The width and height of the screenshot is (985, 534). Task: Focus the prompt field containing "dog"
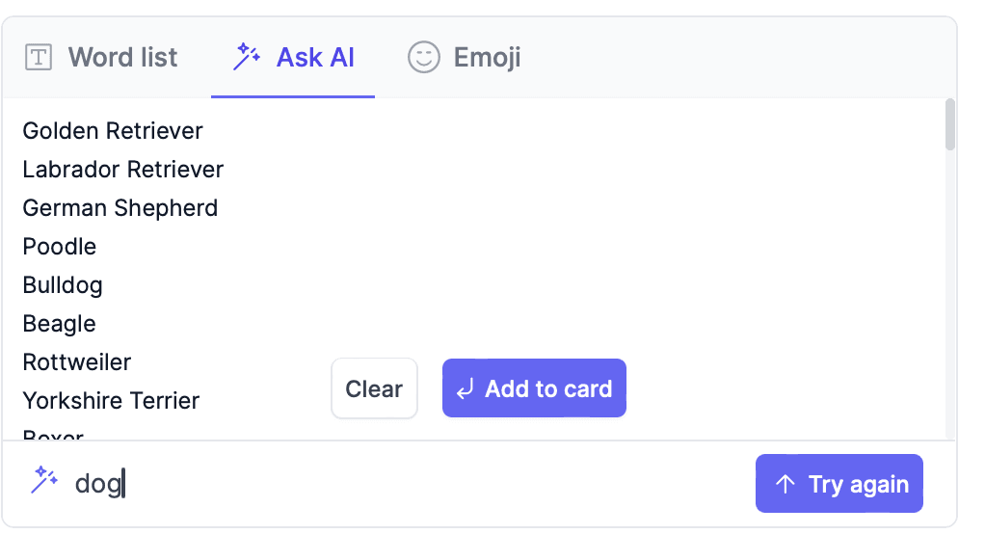(x=386, y=484)
